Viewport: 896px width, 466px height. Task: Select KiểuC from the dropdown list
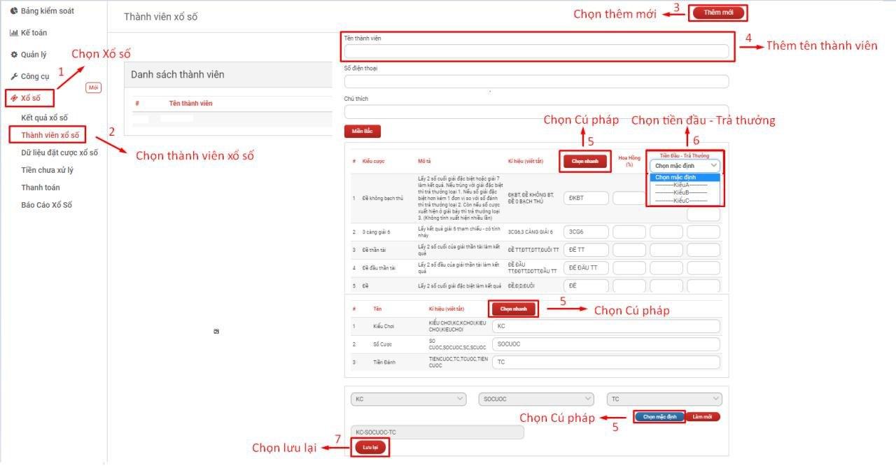coord(685,201)
